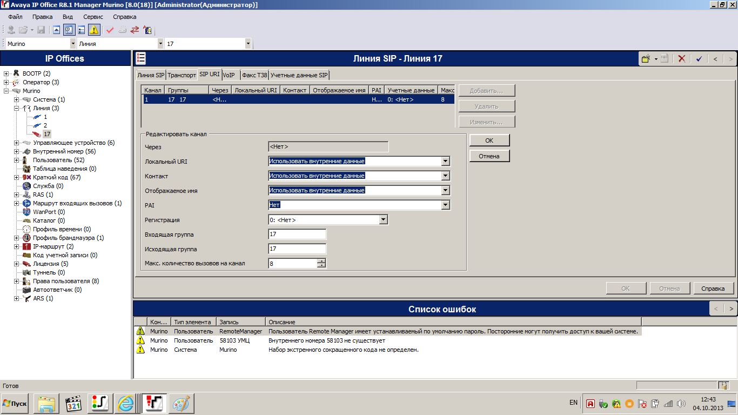Open the Контакт dropdown
The image size is (738, 415).
point(446,176)
